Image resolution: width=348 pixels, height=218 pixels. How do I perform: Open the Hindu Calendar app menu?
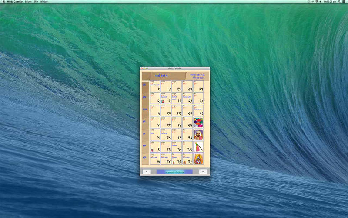(x=15, y=2)
